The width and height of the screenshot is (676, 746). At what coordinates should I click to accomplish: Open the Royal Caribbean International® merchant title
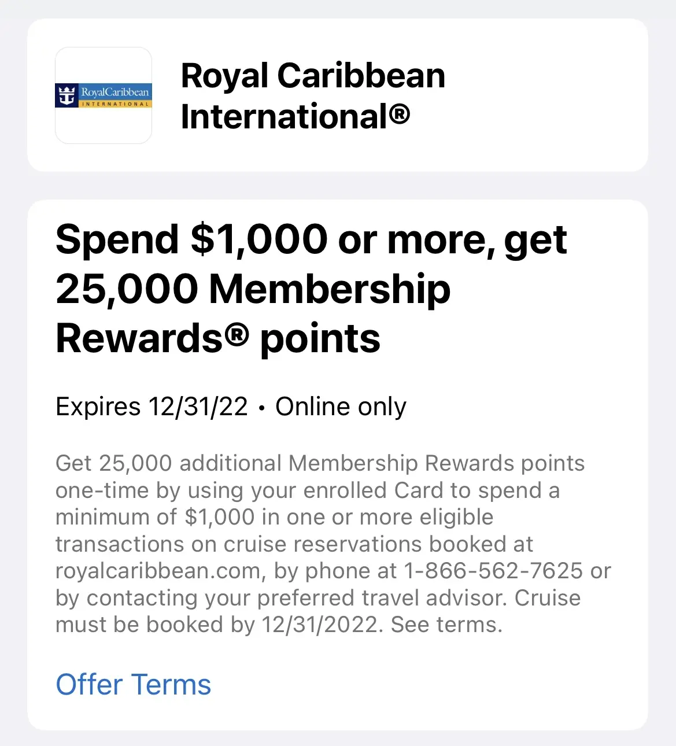point(313,96)
